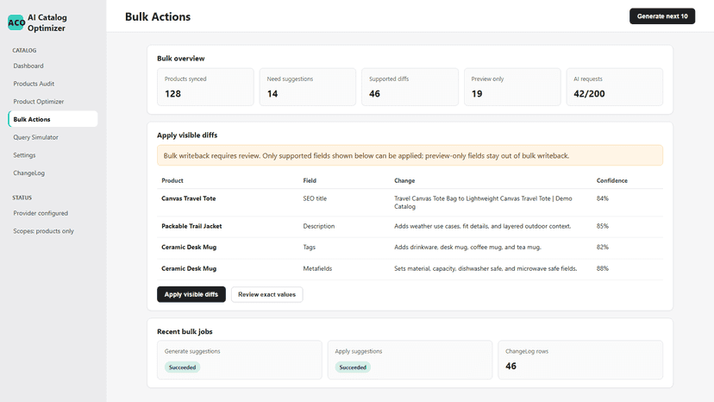The height and width of the screenshot is (402, 714).
Task: Click Succeeded badge under Apply suggestions
Action: coord(353,367)
